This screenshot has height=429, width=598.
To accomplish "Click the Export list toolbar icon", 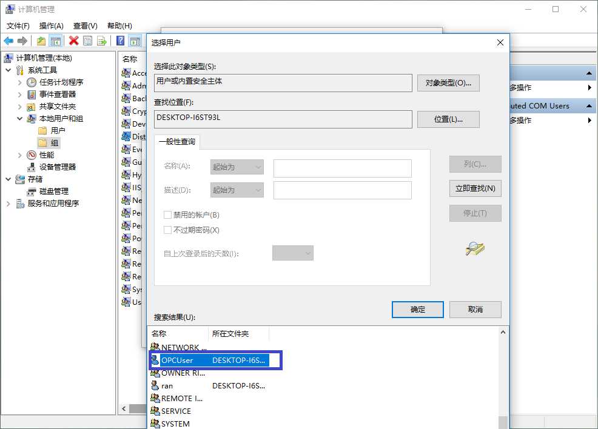I will [x=102, y=41].
